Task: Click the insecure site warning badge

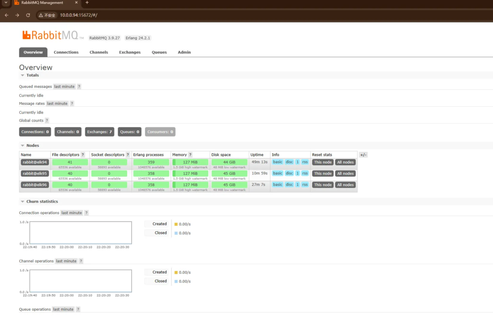Action: (x=47, y=15)
